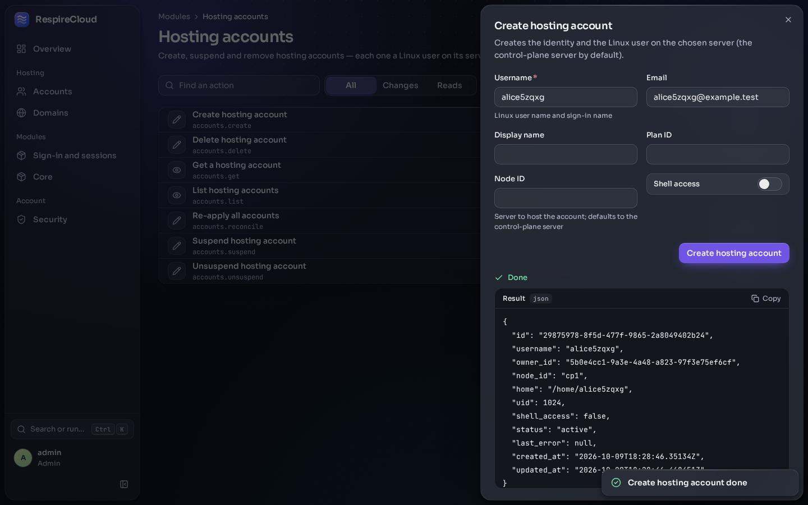
Task: Click the Node ID field
Action: pos(566,198)
